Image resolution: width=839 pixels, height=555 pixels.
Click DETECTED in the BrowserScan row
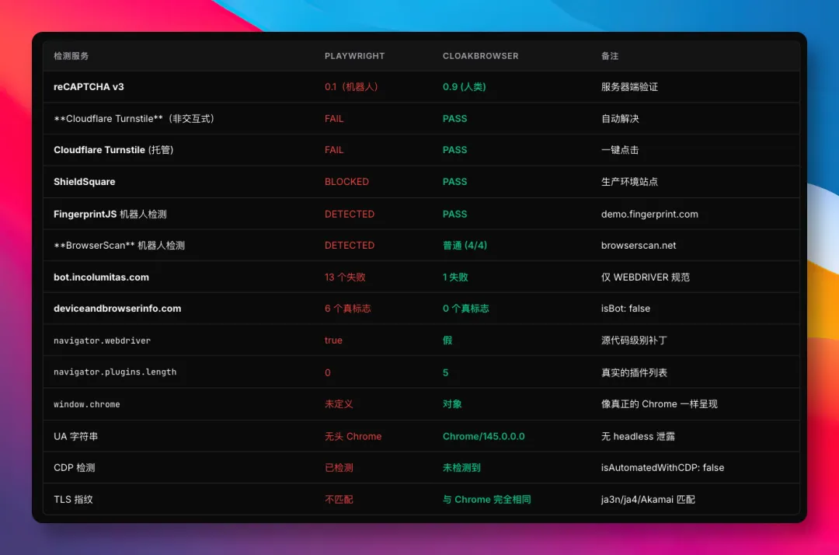(349, 245)
